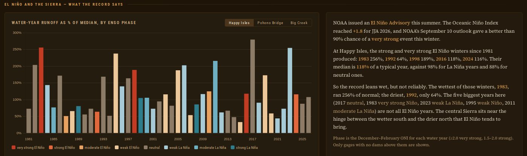Click the 'El Niño Advisory' highlighted link
The height and width of the screenshot is (156, 527).
tap(390, 23)
